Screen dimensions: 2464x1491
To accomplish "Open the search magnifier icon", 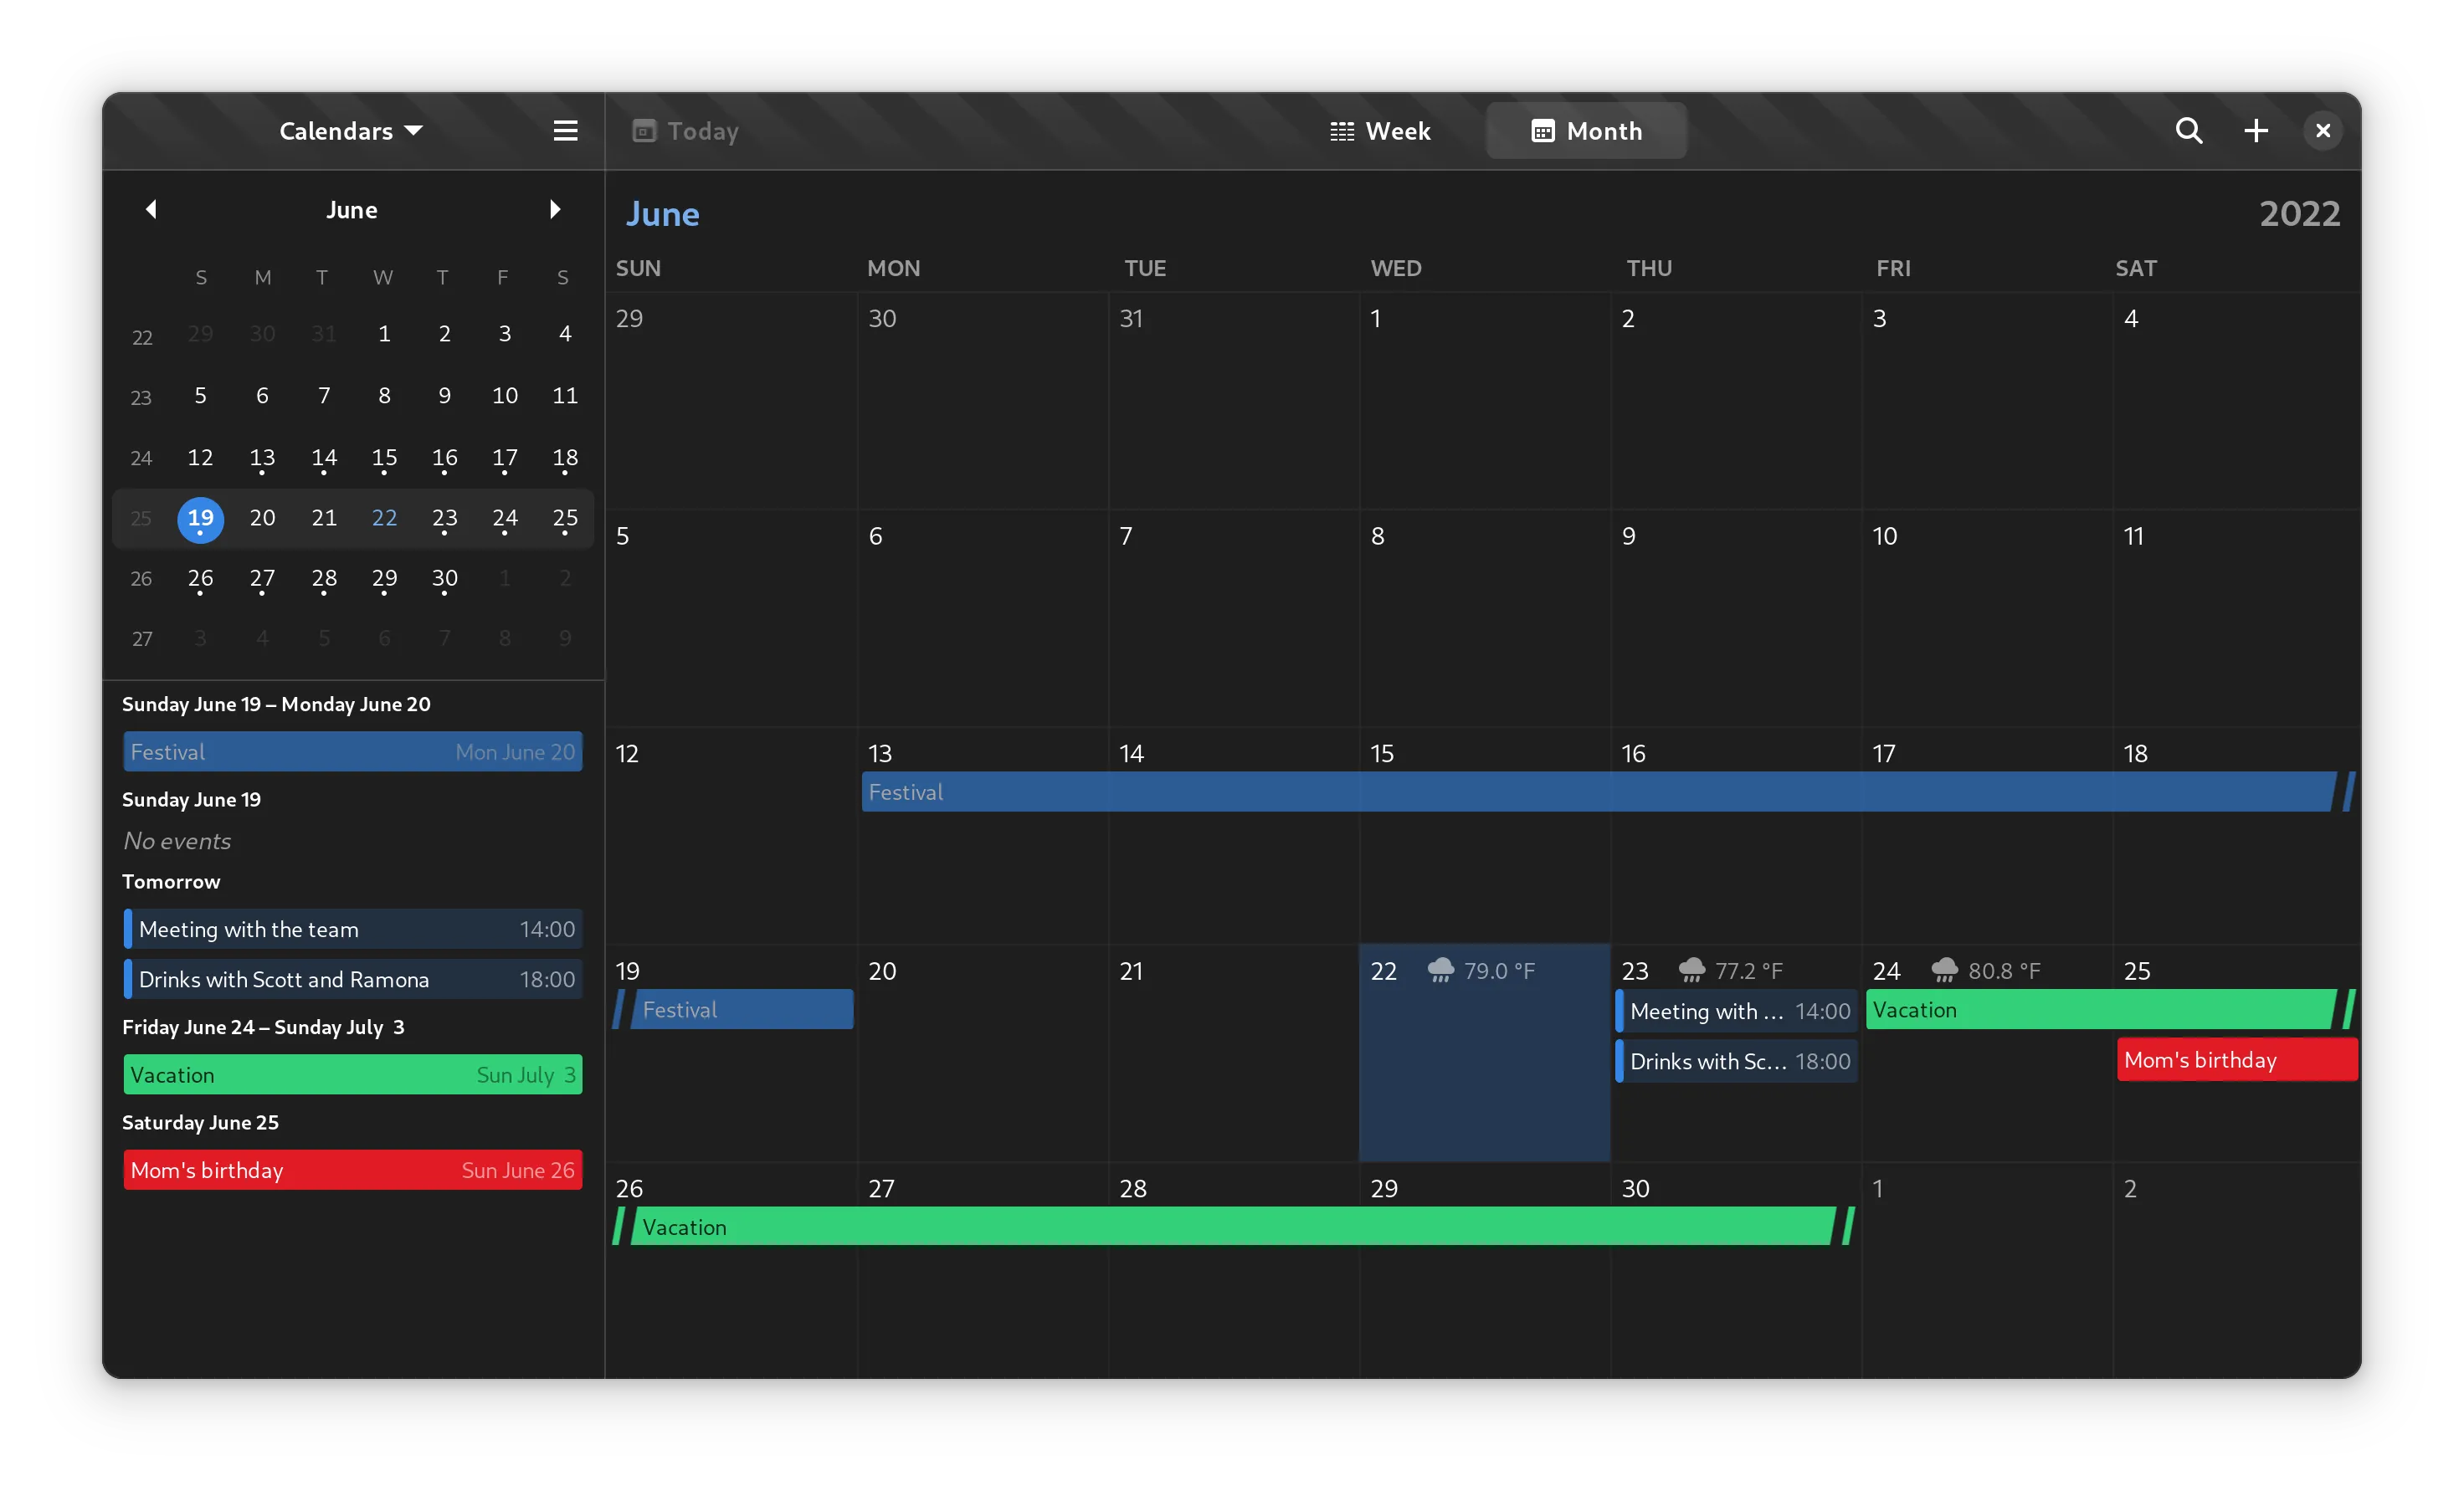I will (x=2188, y=131).
